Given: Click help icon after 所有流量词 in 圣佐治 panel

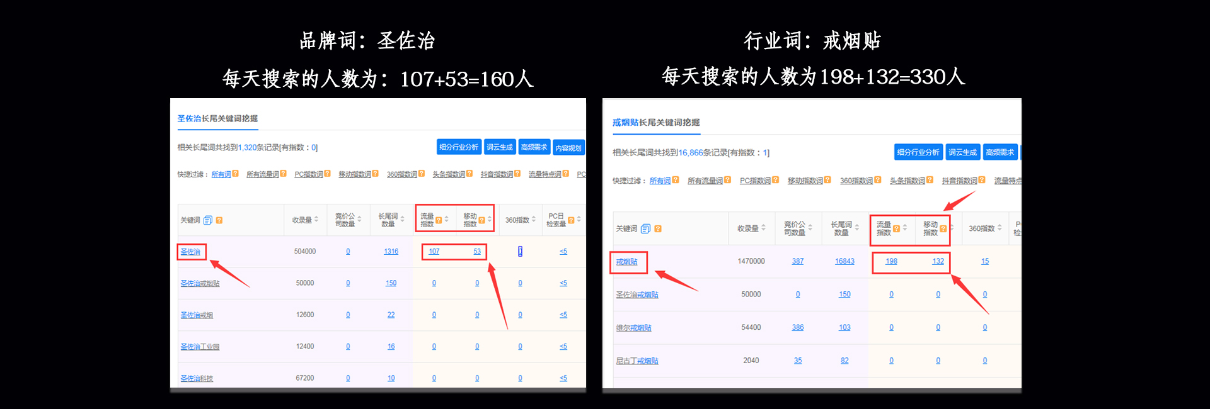Looking at the screenshot, I should pyautogui.click(x=283, y=174).
